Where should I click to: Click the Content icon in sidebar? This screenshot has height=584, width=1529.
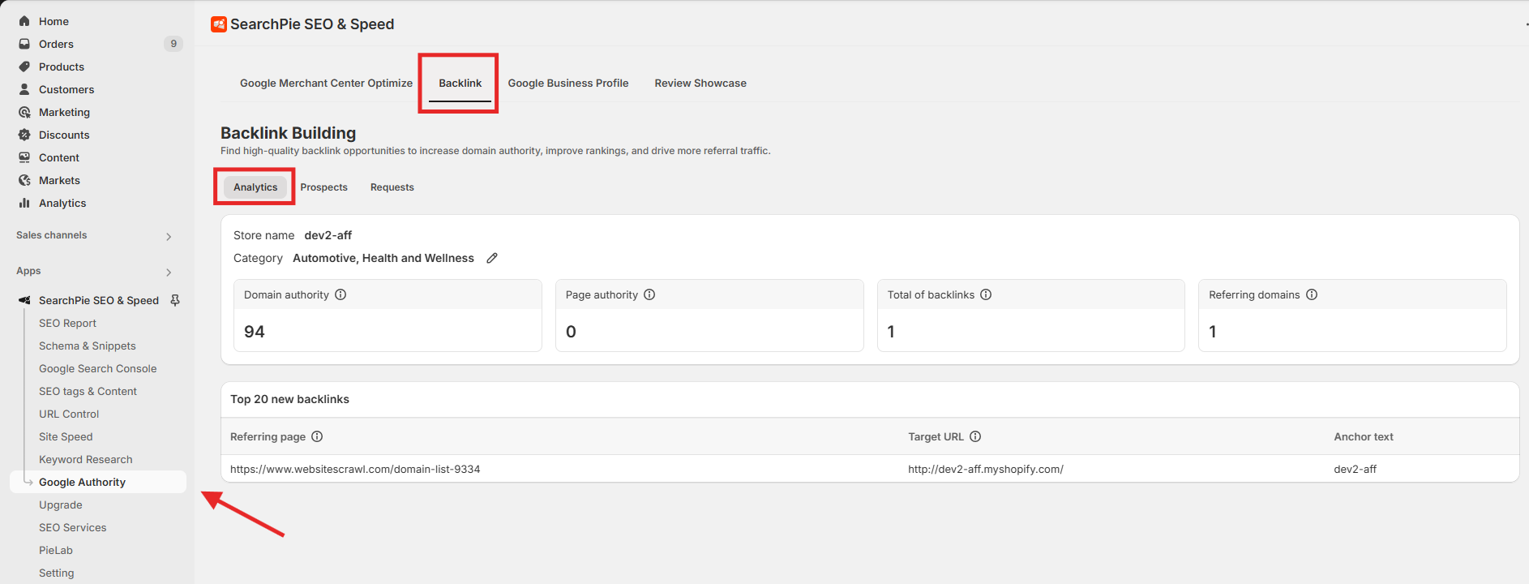coord(24,157)
